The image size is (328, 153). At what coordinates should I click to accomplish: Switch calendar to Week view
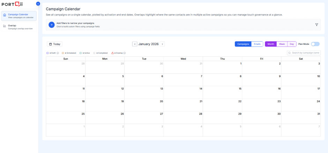[282, 44]
